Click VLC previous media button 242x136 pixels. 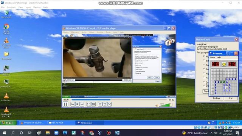[x=73, y=104]
